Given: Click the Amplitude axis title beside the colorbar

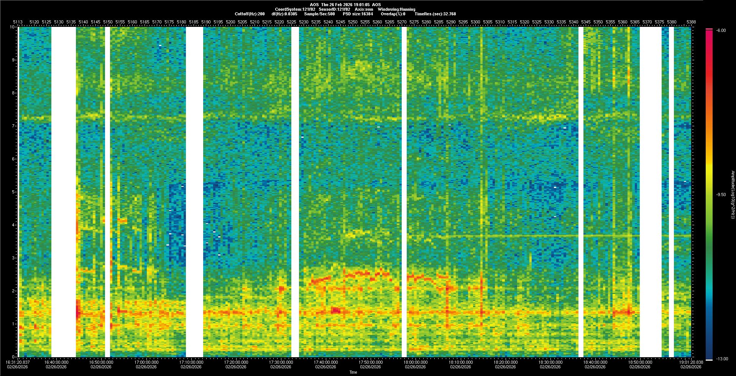Looking at the screenshot, I should 732,195.
